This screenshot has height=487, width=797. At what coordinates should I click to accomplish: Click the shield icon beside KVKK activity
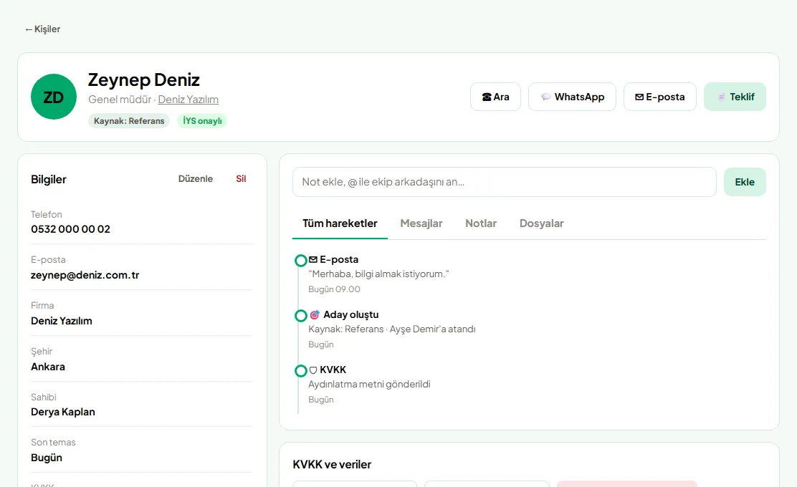(x=313, y=370)
